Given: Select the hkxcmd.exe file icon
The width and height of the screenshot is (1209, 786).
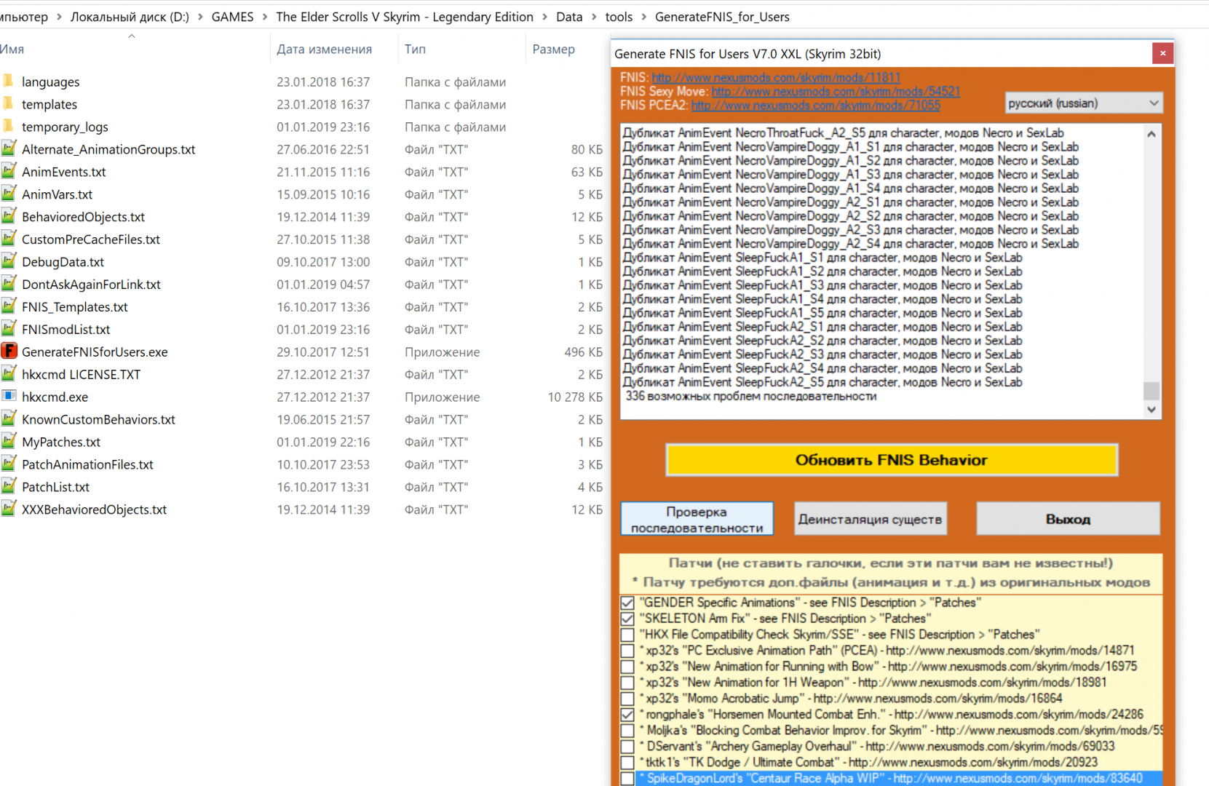Looking at the screenshot, I should (x=9, y=397).
